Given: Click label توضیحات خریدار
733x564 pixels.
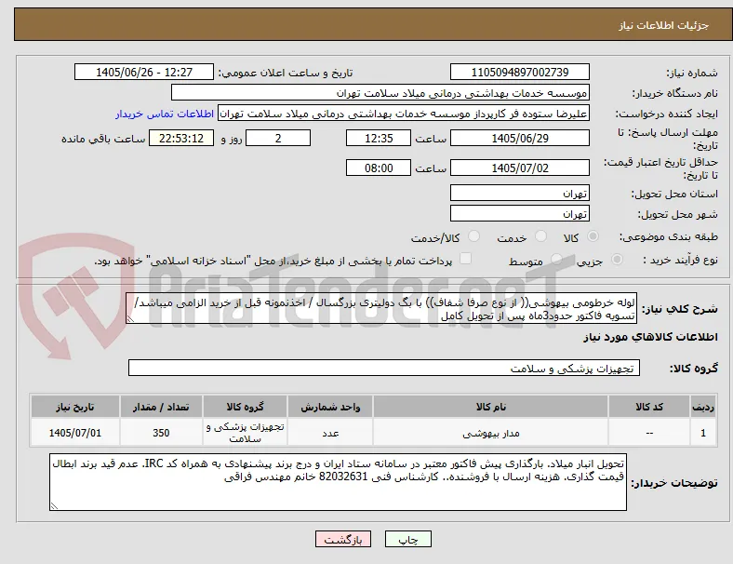Looking at the screenshot, I should 674,483.
